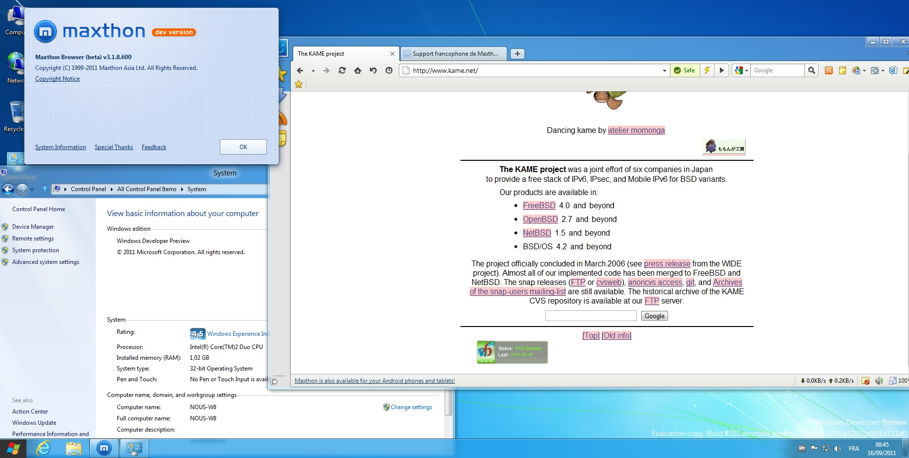Viewport: 909px width, 458px height.
Task: Open the Maxthon home page icon
Action: pos(358,70)
